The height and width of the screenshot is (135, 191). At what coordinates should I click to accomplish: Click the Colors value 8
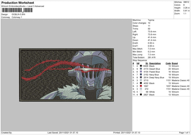pyautogui.click(x=184, y=5)
